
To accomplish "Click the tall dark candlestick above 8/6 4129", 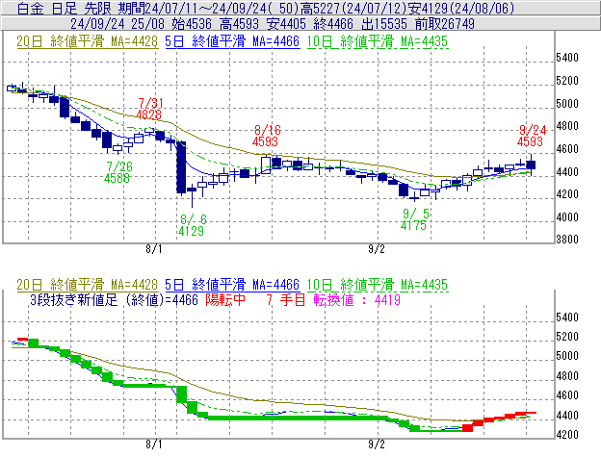I will (181, 167).
